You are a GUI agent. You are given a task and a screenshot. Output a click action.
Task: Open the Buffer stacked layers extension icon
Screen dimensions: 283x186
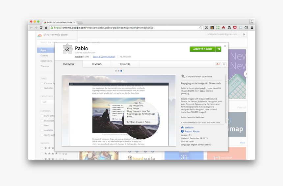pyautogui.click(x=229, y=28)
